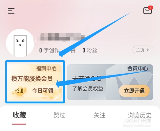Open the 会员中心 member center card

tap(110, 82)
